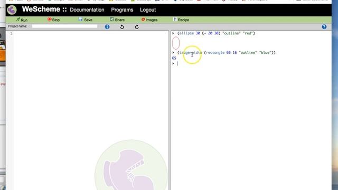Open the Documentation page
Viewport: 338px width, 190px height.
pyautogui.click(x=87, y=9)
